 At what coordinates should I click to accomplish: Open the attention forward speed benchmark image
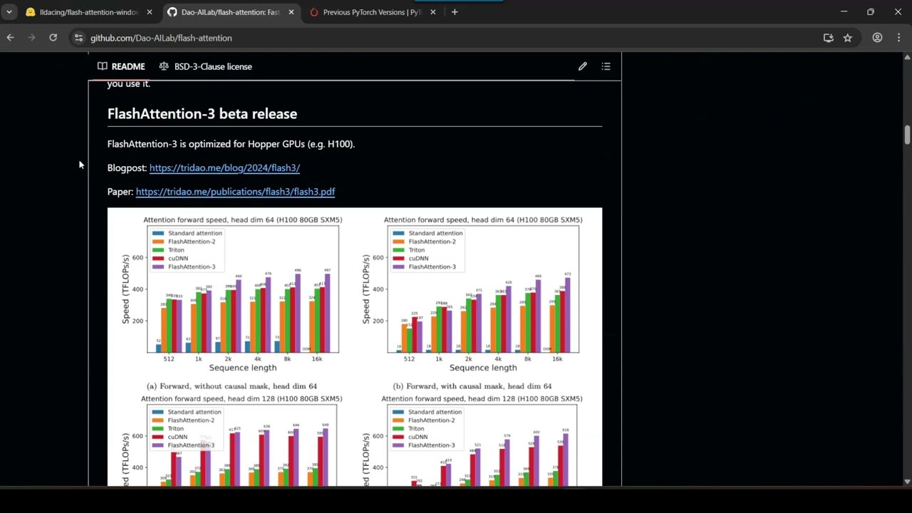click(x=355, y=347)
